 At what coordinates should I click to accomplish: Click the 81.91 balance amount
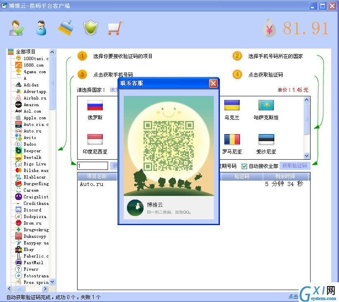[306, 28]
